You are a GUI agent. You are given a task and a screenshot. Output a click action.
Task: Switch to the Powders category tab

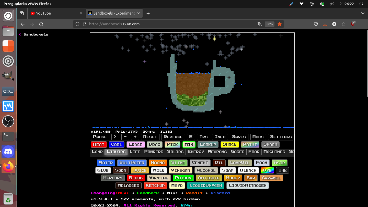tap(154, 152)
